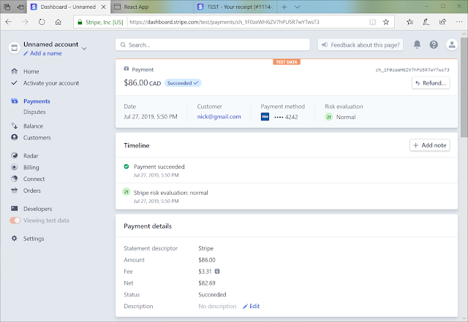Switch to the React App tab
The image size is (468, 322).
click(x=154, y=7)
